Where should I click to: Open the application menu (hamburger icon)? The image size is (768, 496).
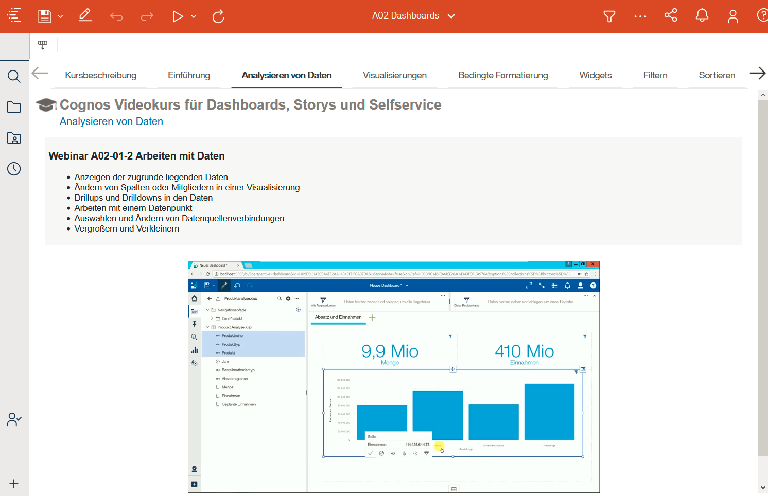[14, 16]
